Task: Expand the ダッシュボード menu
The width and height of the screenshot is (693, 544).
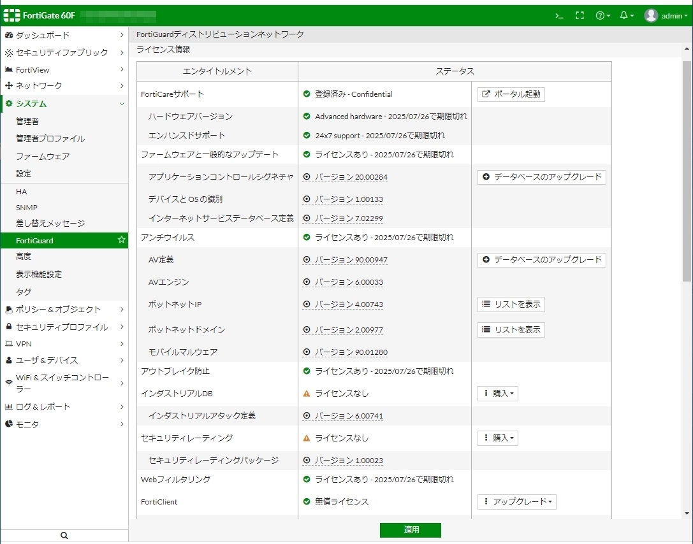Action: point(64,35)
